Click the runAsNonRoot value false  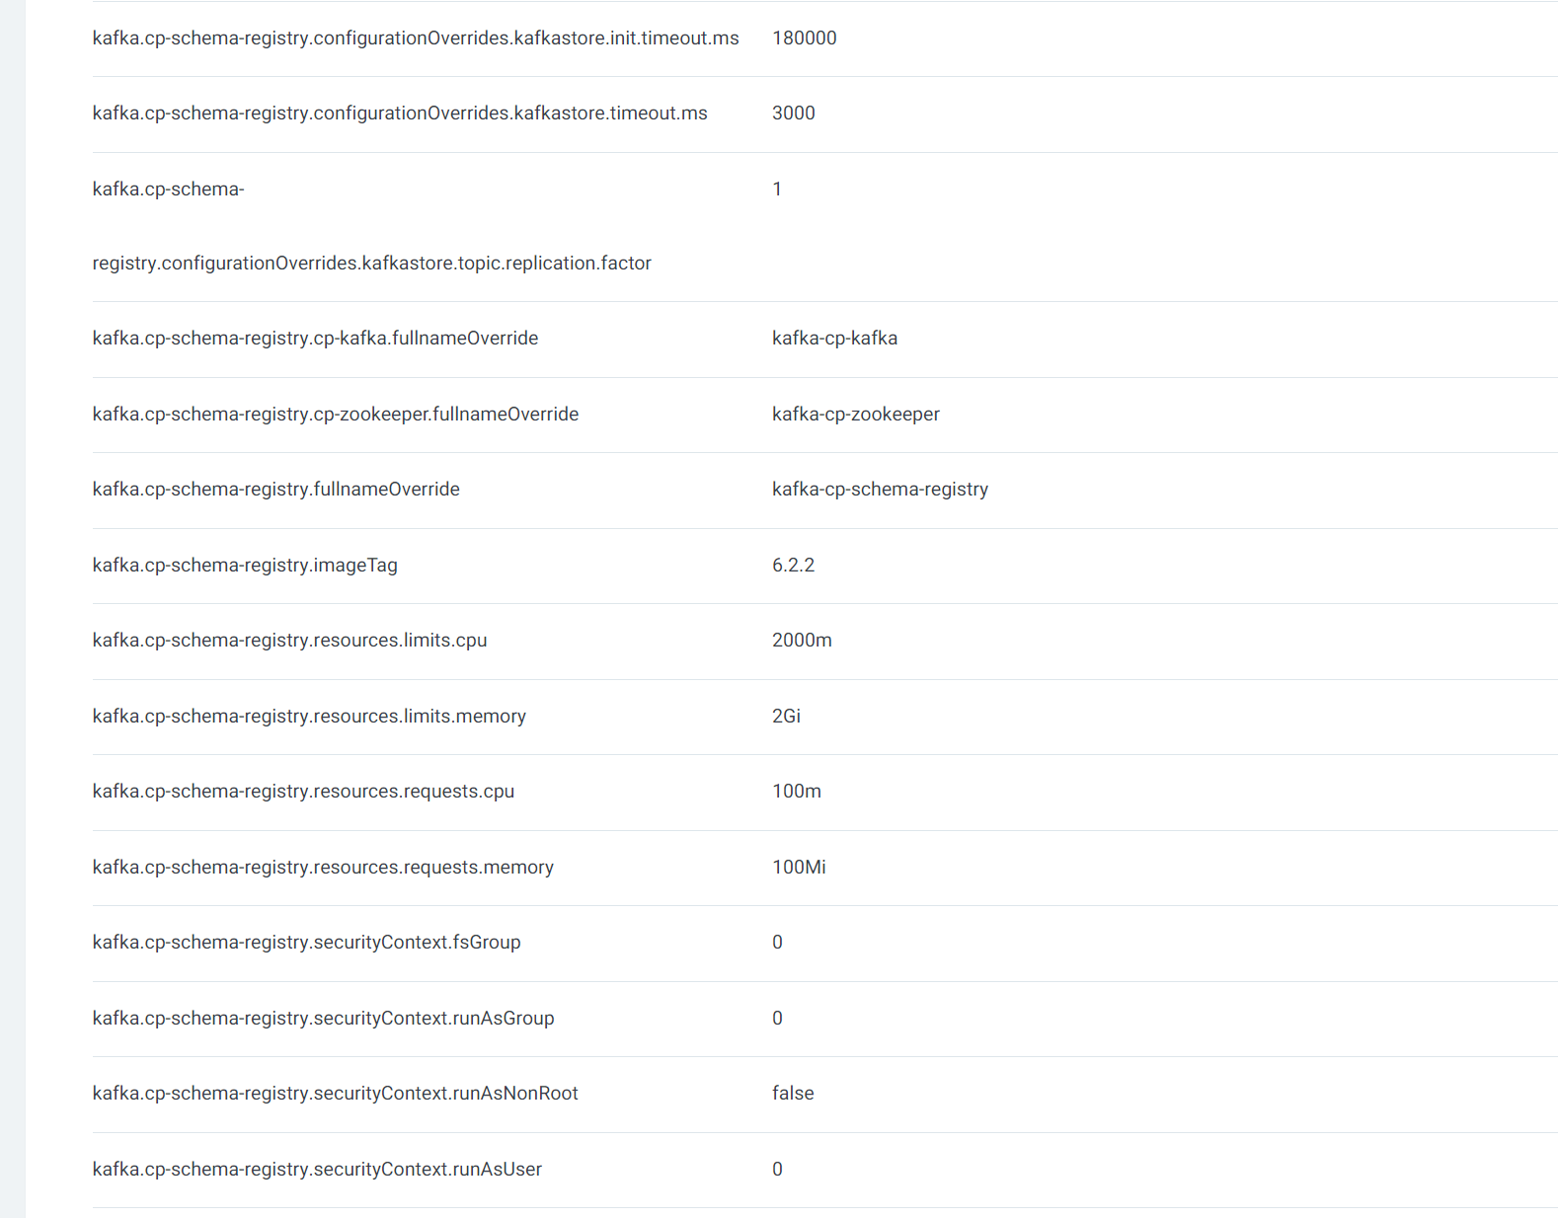pyautogui.click(x=793, y=1094)
